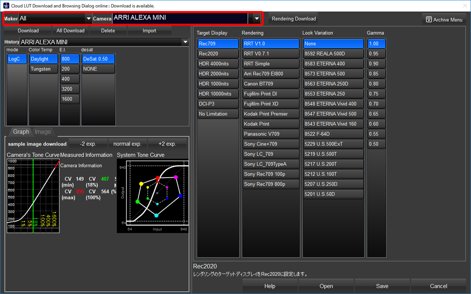The height and width of the screenshot is (294, 471).
Task: Select 8522 F-64D look
Action: click(334, 134)
